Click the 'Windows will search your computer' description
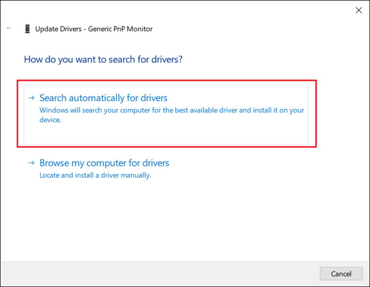The image size is (370, 287). point(172,115)
